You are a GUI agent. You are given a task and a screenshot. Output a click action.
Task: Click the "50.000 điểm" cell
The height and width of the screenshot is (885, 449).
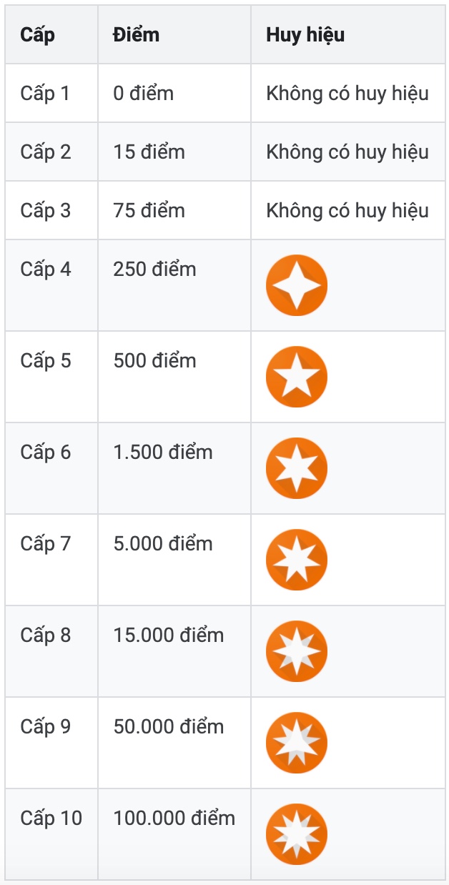pyautogui.click(x=169, y=726)
